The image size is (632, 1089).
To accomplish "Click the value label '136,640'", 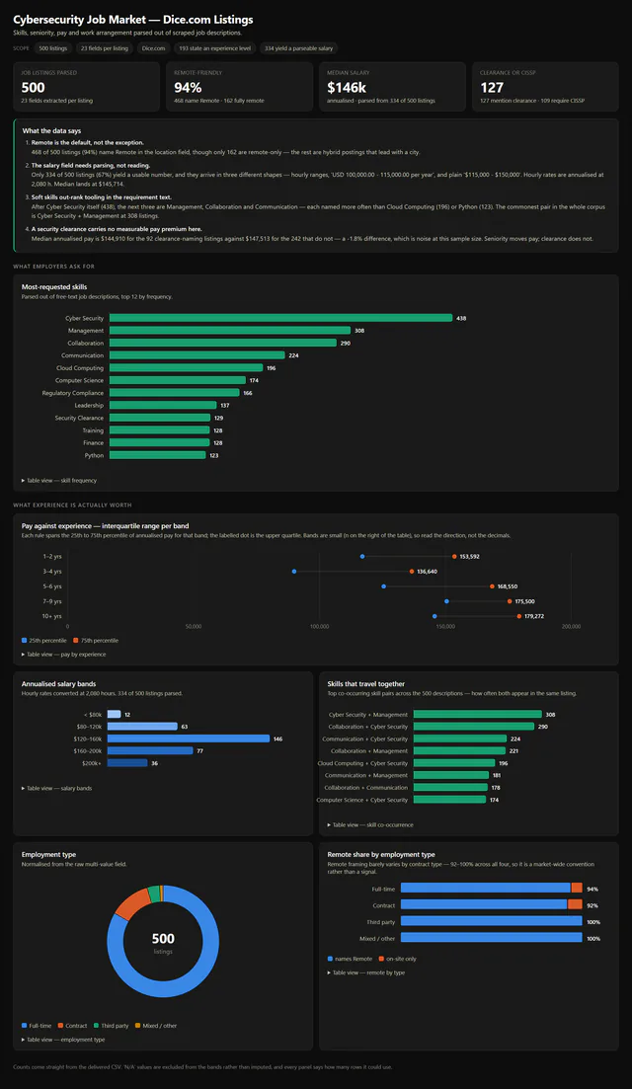I will tap(428, 572).
